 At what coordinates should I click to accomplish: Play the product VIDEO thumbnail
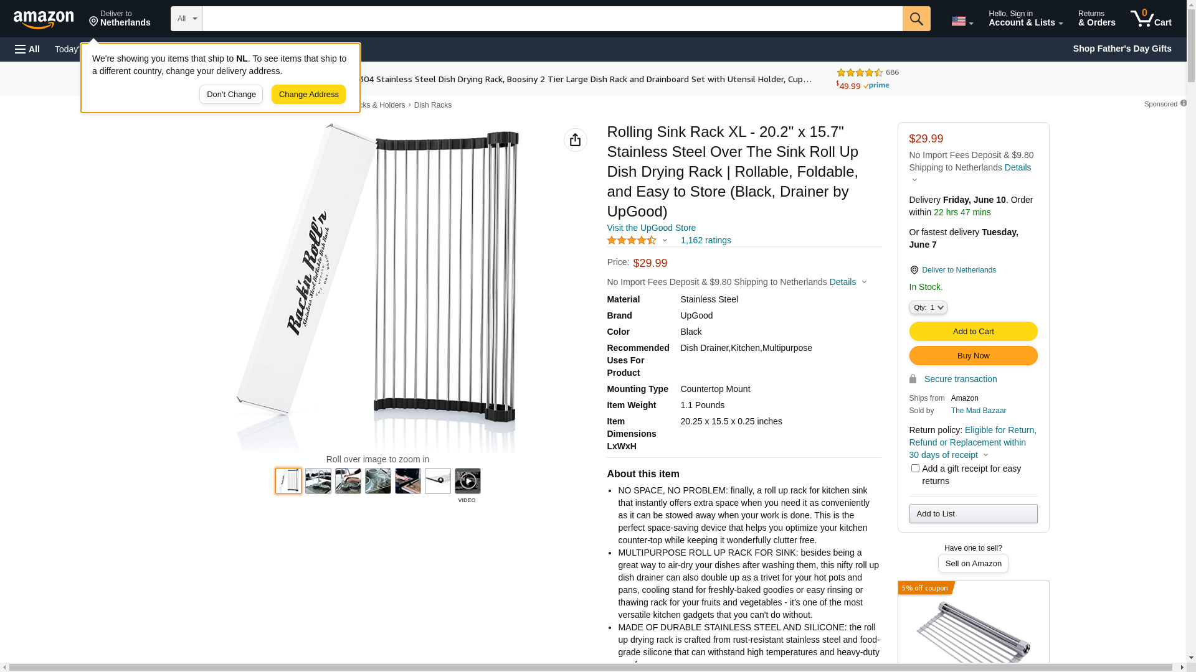pyautogui.click(x=468, y=481)
